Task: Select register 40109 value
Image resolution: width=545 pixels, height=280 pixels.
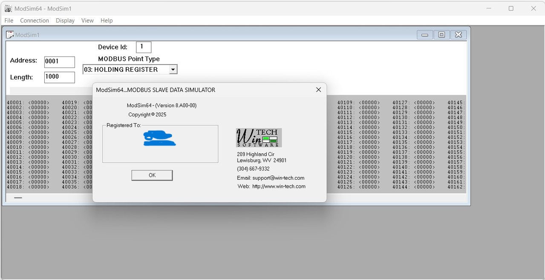Action: [369, 103]
